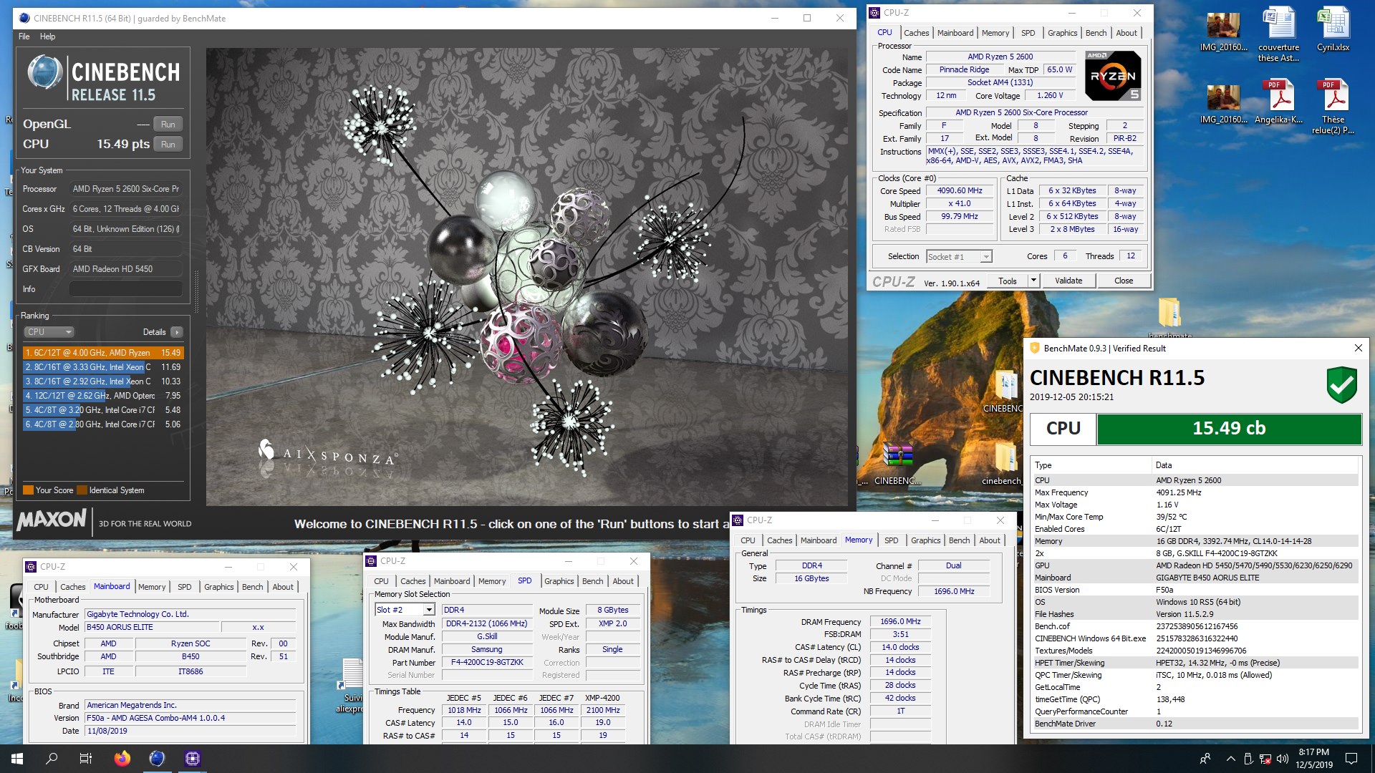1375x773 pixels.
Task: Open Caches tab in top CPU-Z
Action: 916,33
